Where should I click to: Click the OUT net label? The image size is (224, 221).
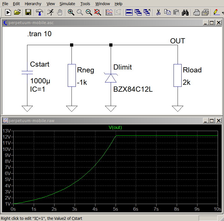point(178,41)
